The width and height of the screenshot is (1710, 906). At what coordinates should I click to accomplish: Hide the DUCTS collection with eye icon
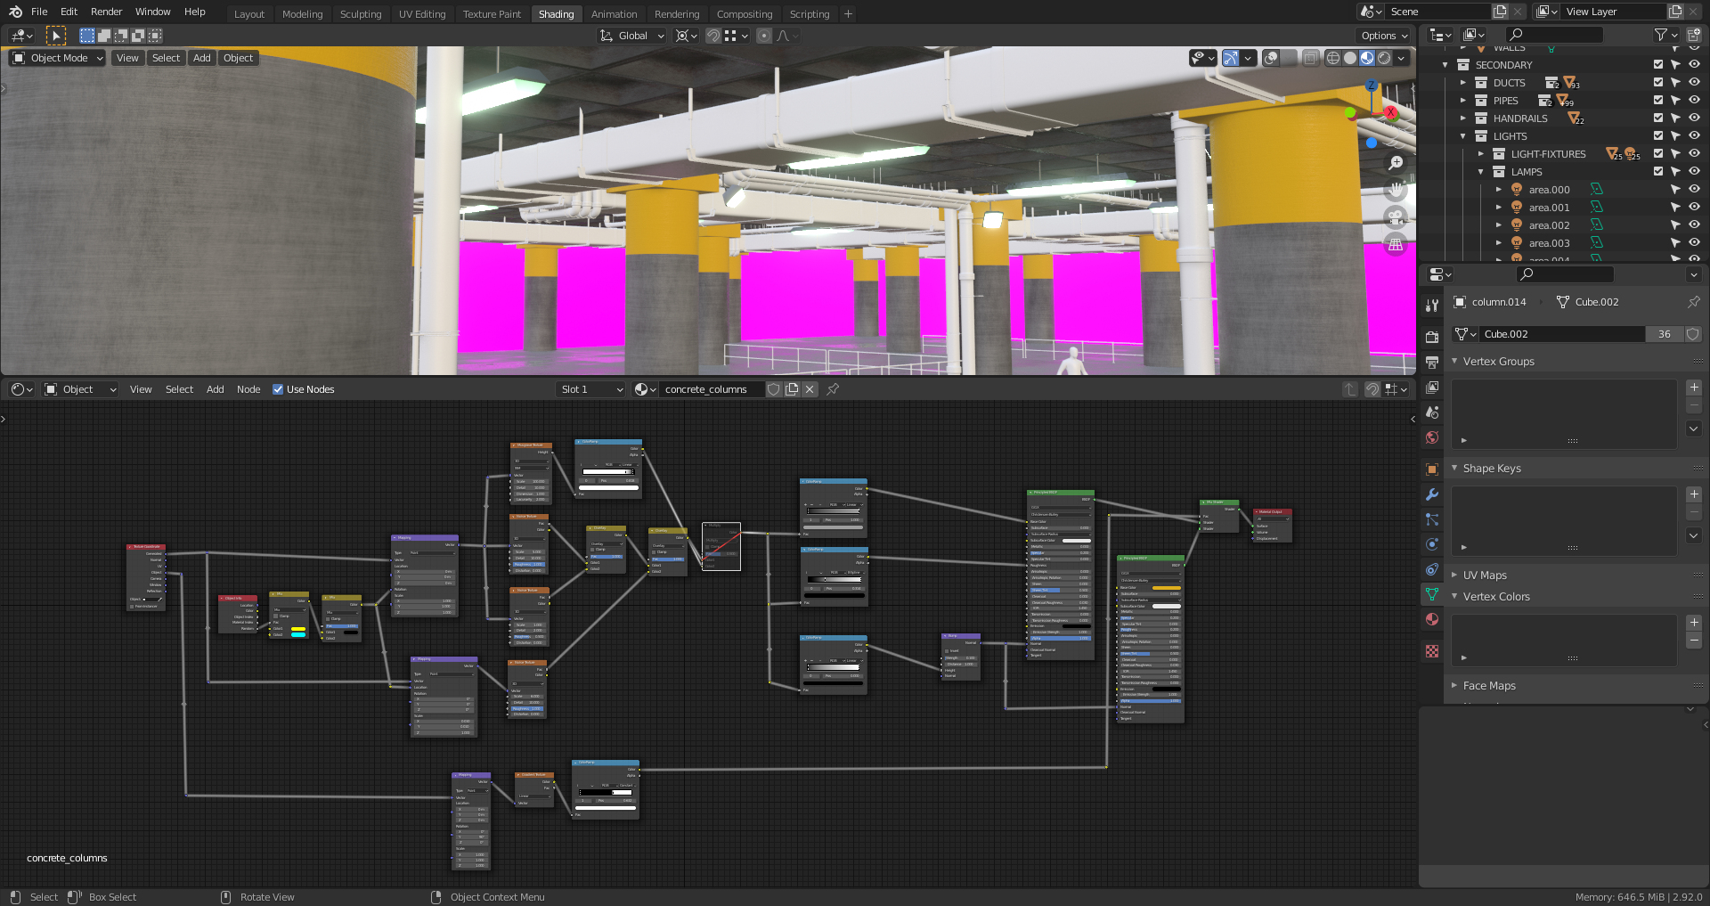pyautogui.click(x=1694, y=82)
